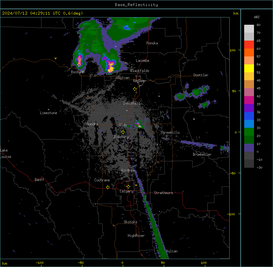Click the Blackfalds city label
The height and width of the screenshot is (267, 273).
140,71
